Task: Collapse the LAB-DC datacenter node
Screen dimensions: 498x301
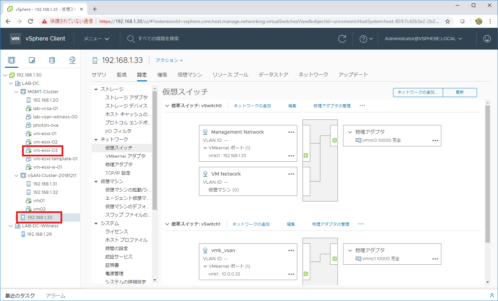Action: [x=10, y=83]
